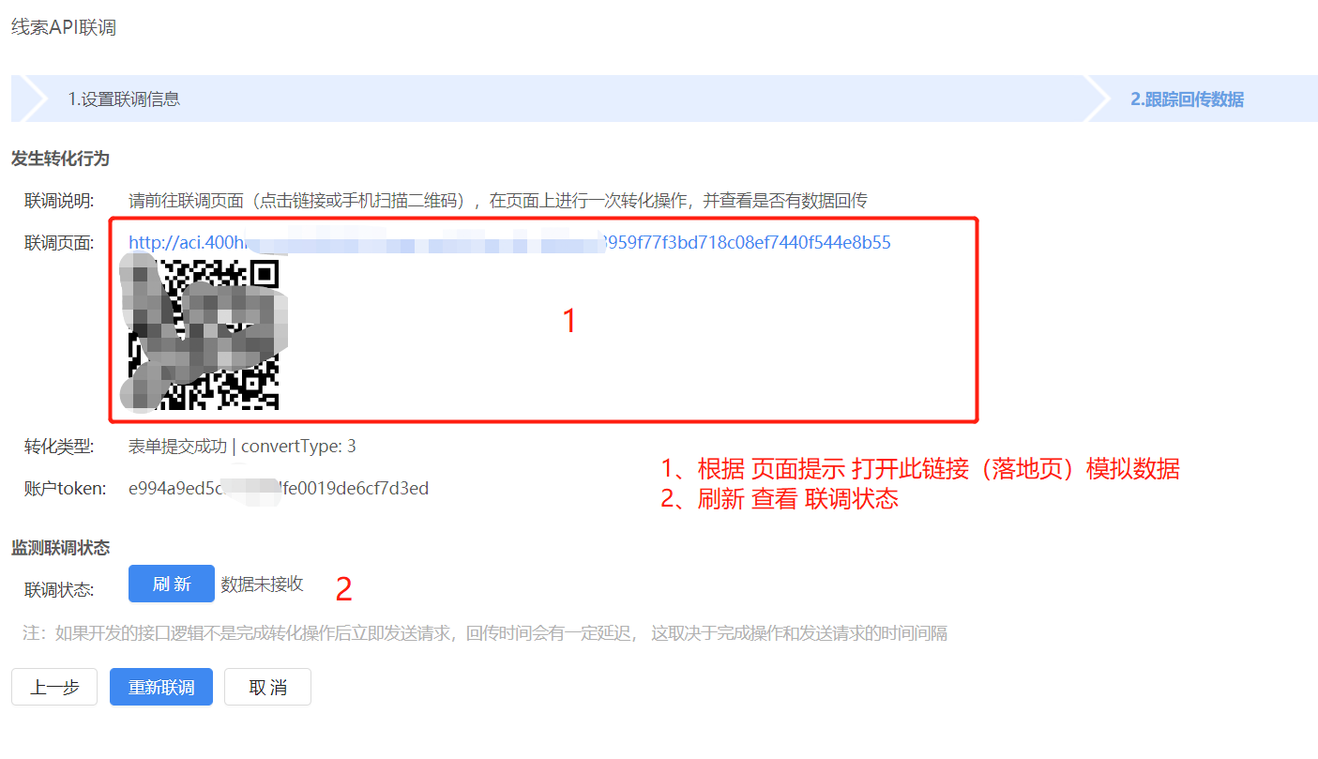Switch to step 1.设置联调信息

(124, 99)
